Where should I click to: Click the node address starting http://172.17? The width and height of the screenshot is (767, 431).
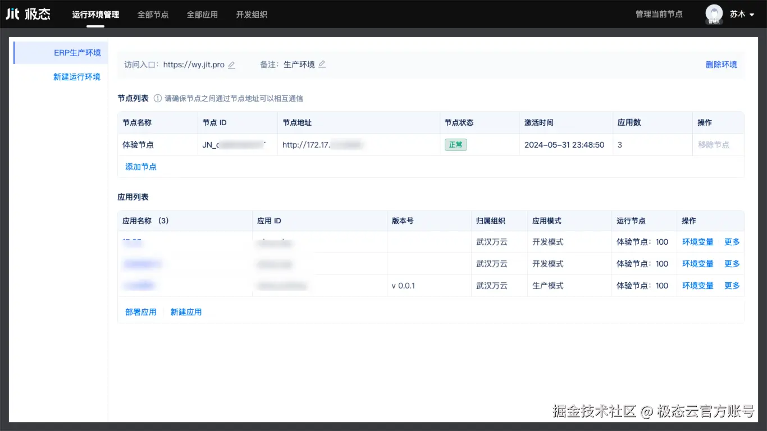[x=323, y=145]
